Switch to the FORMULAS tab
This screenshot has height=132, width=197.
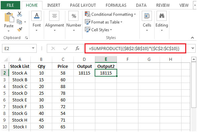pyautogui.click(x=116, y=5)
